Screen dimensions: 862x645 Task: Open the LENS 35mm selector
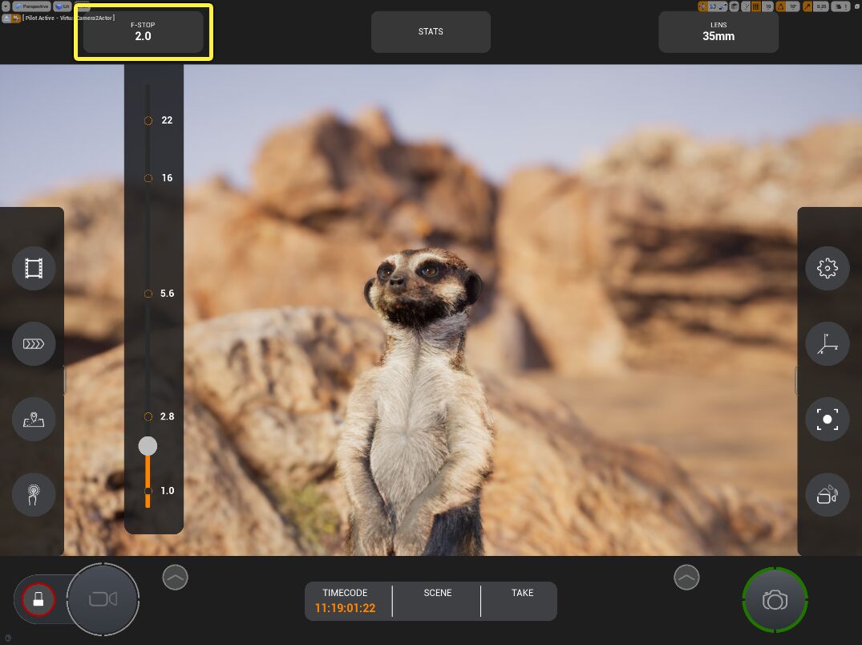tap(718, 32)
